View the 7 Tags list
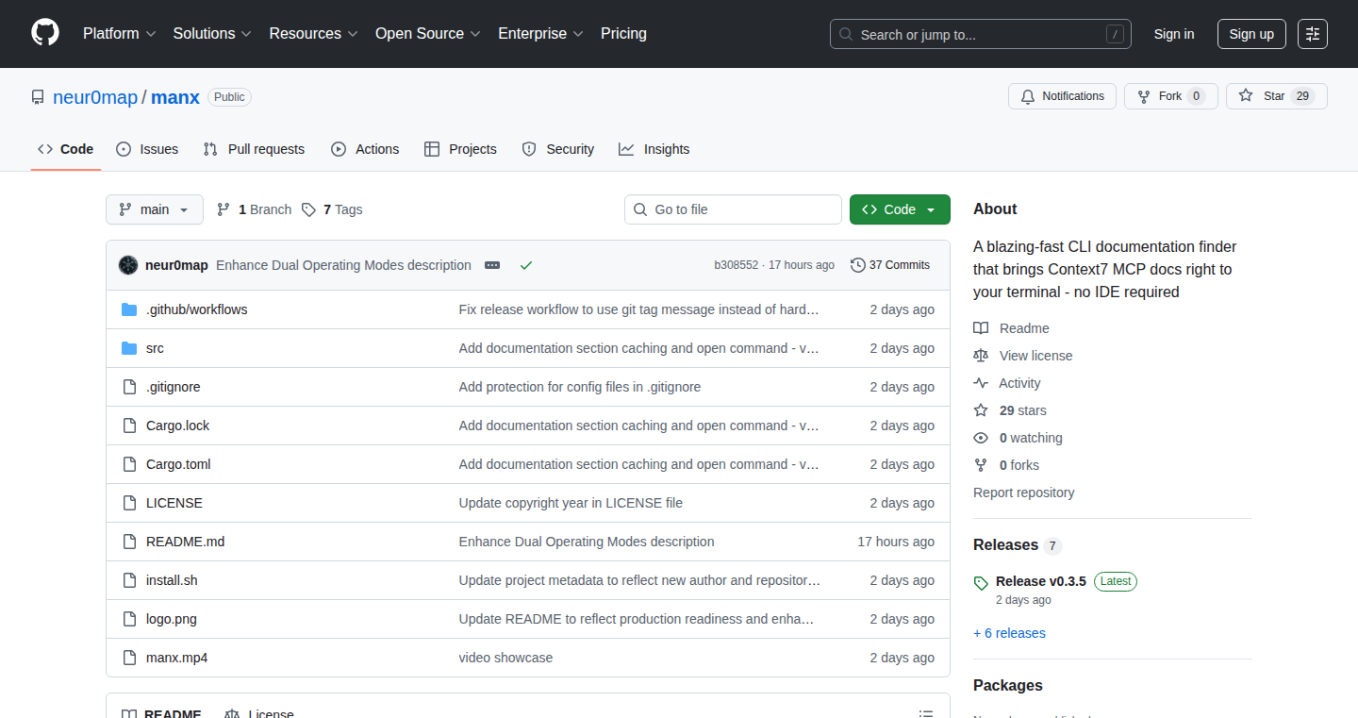 332,209
